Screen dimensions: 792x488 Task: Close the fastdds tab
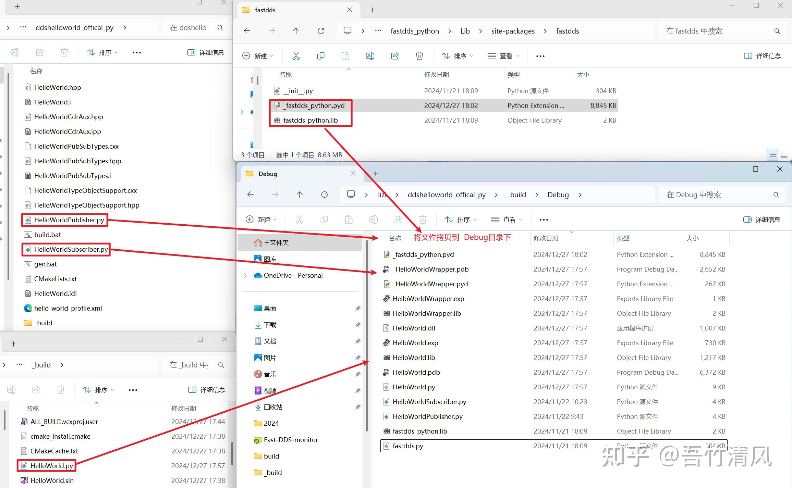coord(350,10)
